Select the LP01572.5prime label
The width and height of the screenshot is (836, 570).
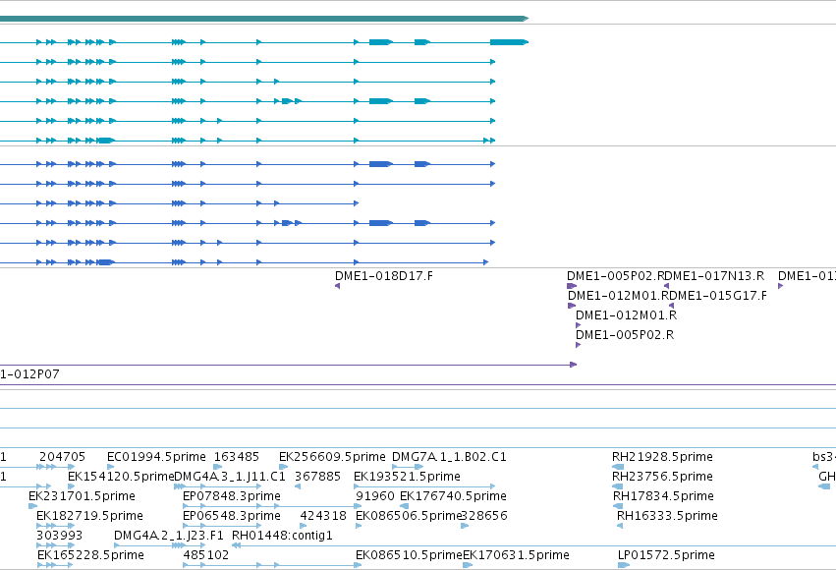tap(666, 555)
